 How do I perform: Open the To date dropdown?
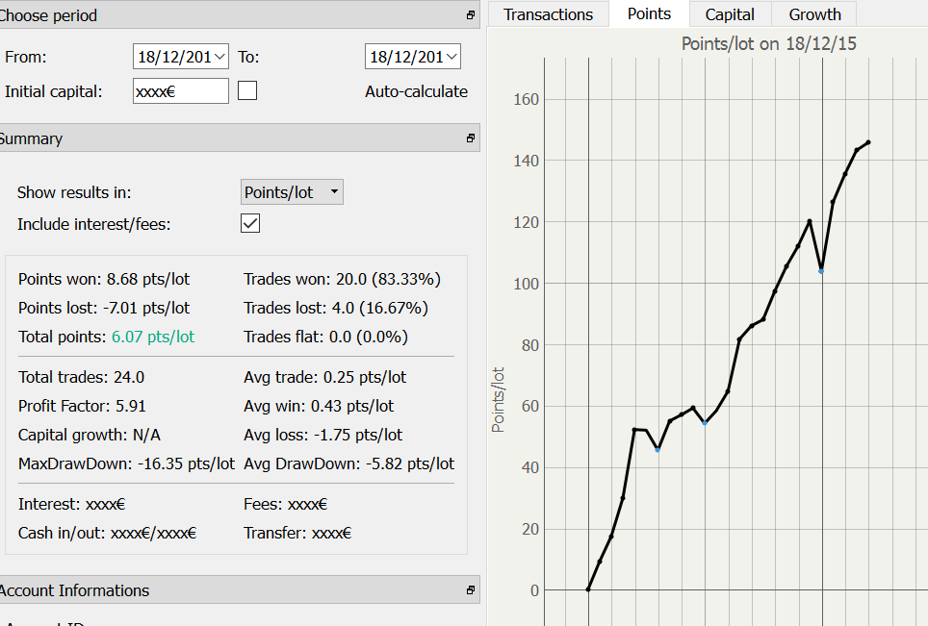(451, 57)
